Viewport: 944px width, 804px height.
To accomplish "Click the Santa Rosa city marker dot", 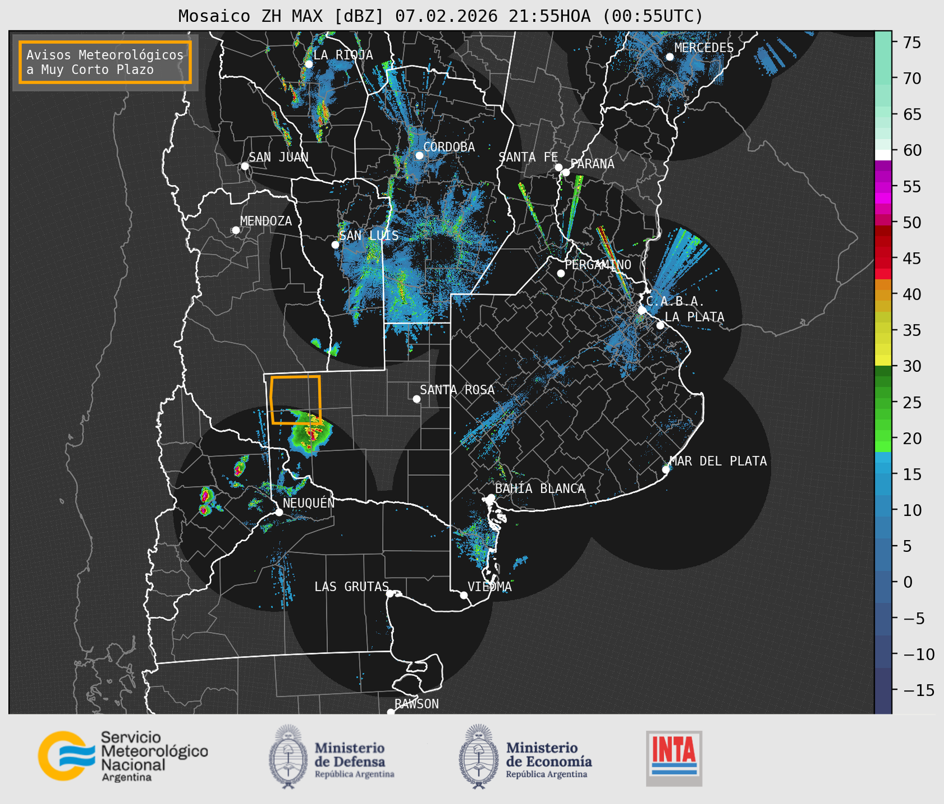I will [416, 399].
